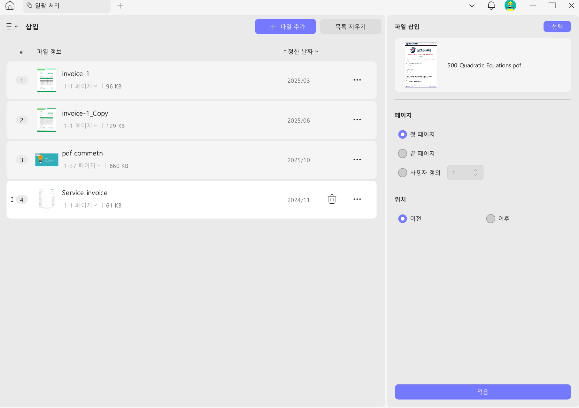This screenshot has height=408, width=579.
Task: Click row number 3 badge
Action: pyautogui.click(x=22, y=160)
